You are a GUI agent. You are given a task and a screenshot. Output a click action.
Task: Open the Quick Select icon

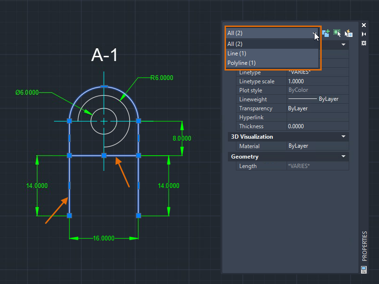point(349,33)
